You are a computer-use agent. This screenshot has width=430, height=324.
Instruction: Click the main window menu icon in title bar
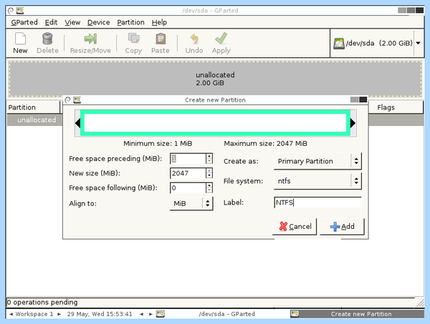click(11, 11)
